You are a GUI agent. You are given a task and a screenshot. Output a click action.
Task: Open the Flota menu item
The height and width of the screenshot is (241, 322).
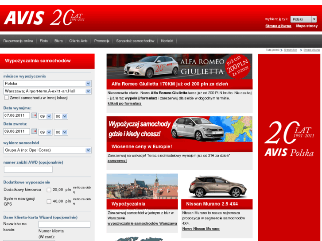(44, 41)
